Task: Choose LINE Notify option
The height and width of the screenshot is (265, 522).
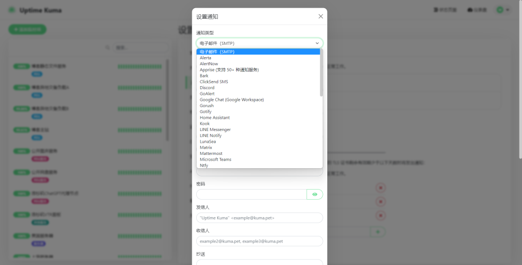Action: point(258,136)
